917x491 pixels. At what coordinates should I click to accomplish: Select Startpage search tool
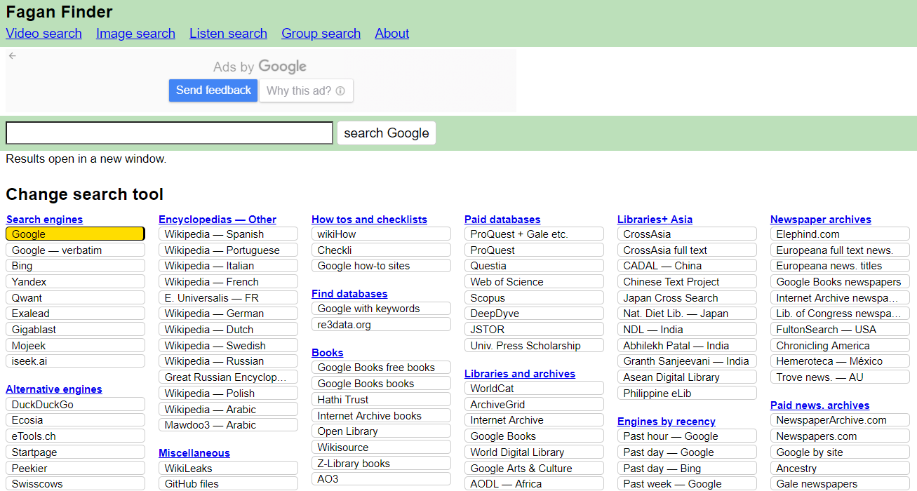[x=75, y=452]
